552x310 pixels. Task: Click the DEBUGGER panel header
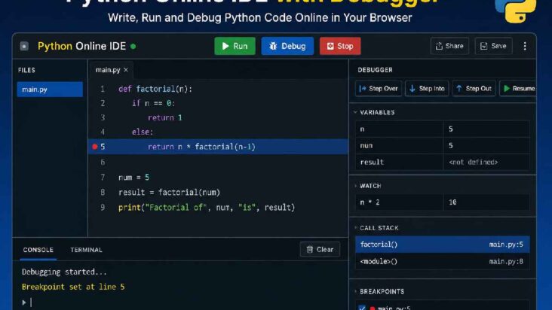[376, 70]
